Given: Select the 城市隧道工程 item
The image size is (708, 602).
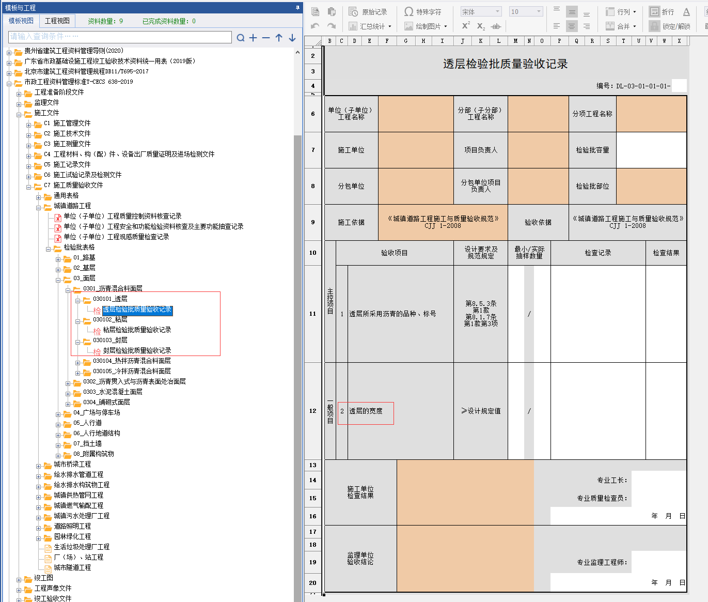Looking at the screenshot, I should click(x=72, y=567).
